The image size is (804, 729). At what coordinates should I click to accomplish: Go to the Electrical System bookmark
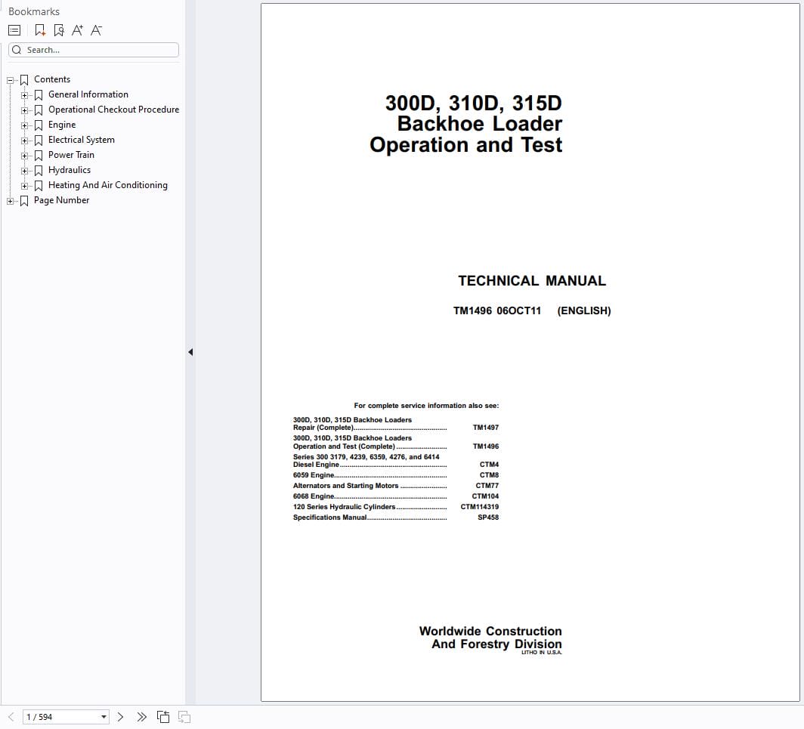tap(82, 140)
